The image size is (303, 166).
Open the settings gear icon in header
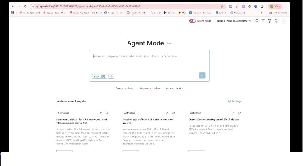pos(270,21)
